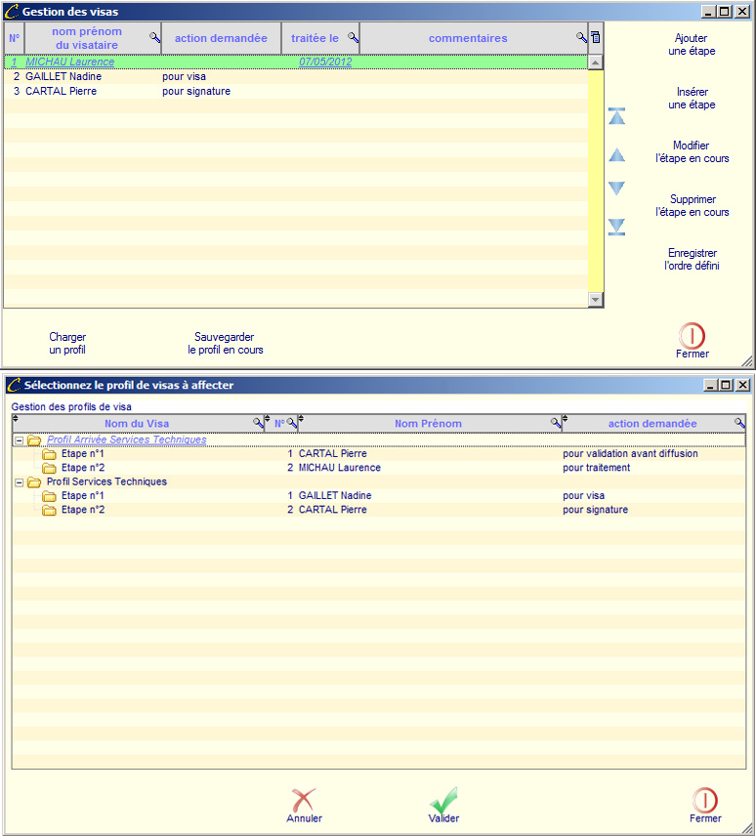Click the move step down arrow
The image size is (756, 836).
[x=616, y=188]
